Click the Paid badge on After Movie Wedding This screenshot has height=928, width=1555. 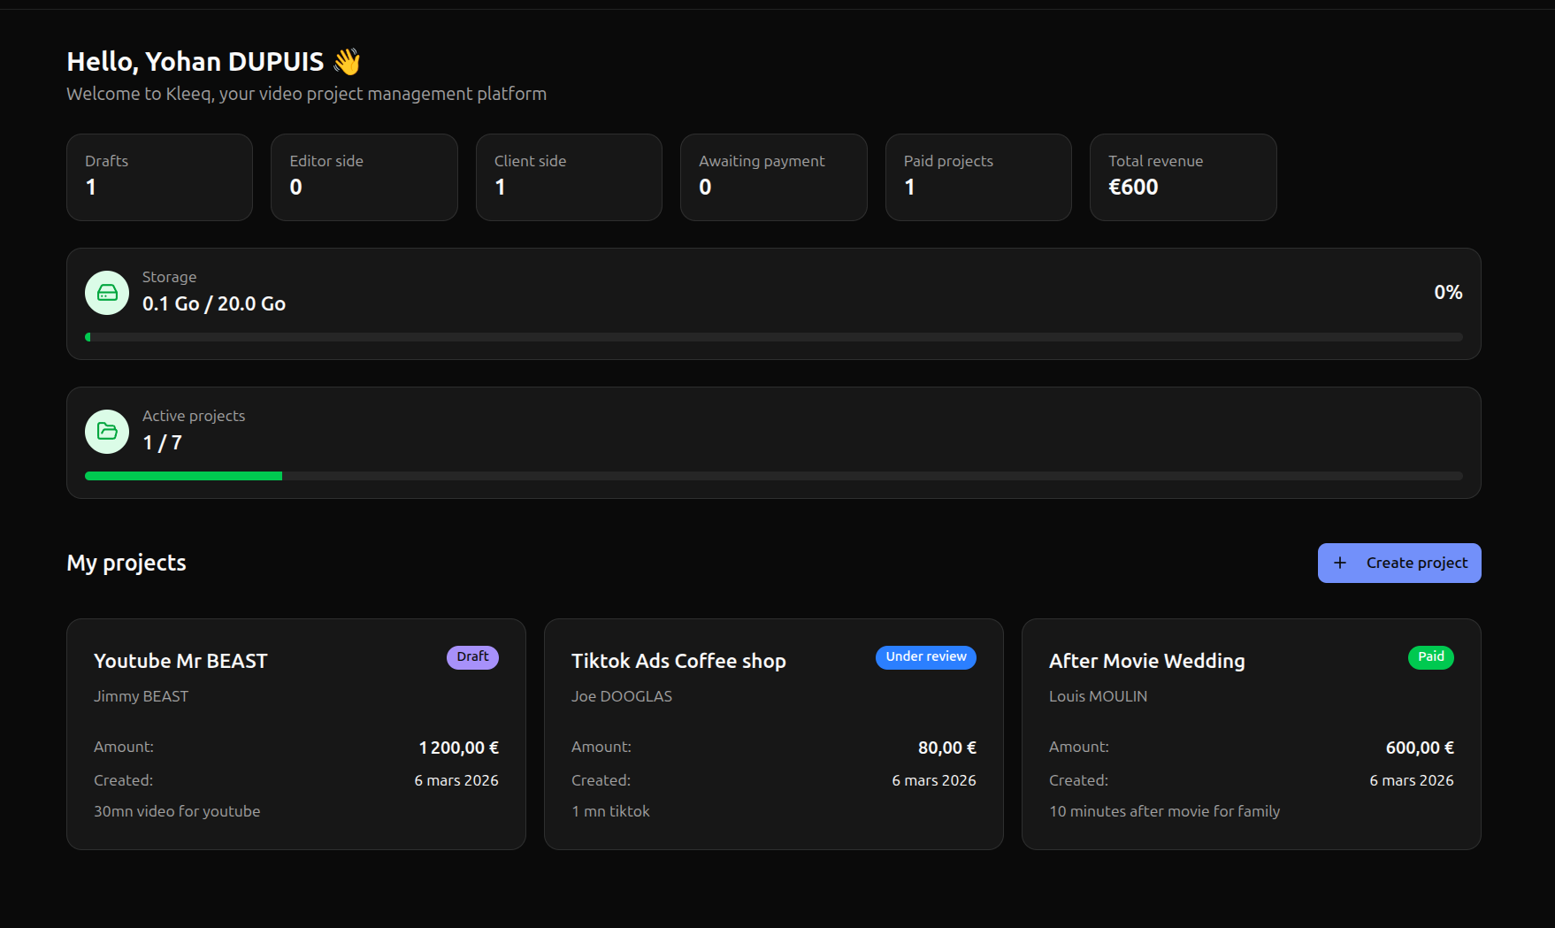click(1430, 656)
